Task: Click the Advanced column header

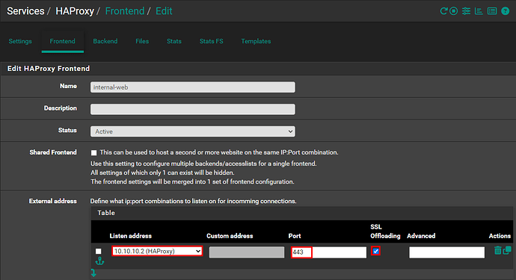Action: pyautogui.click(x=421, y=236)
